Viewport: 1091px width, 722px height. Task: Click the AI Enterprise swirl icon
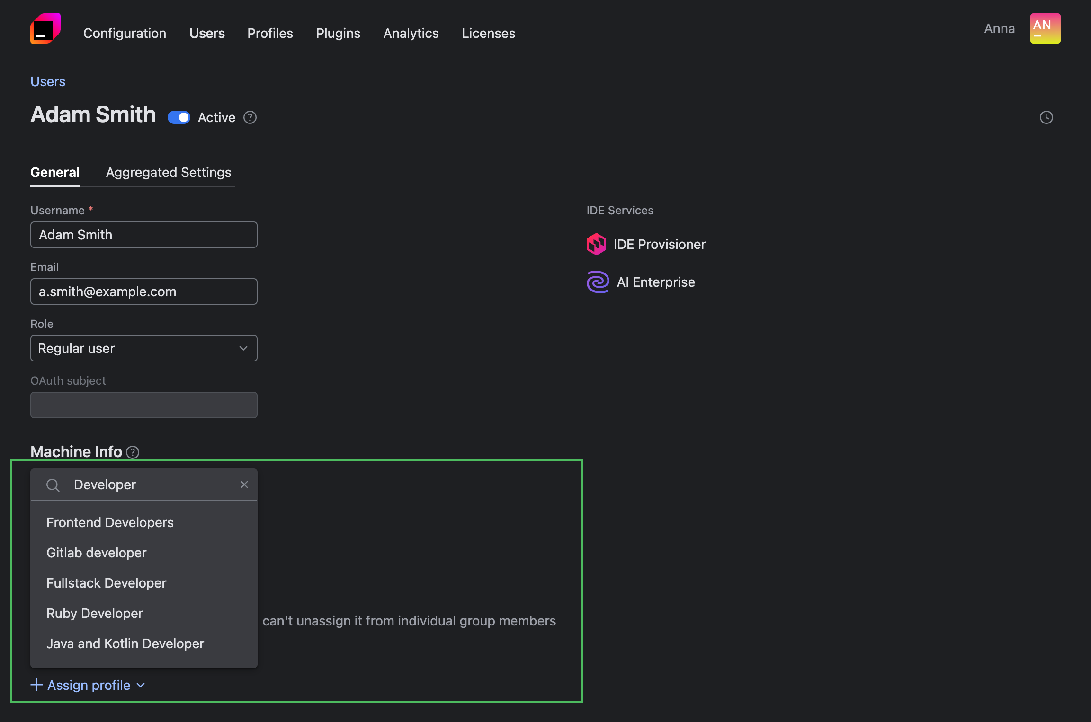[598, 282]
